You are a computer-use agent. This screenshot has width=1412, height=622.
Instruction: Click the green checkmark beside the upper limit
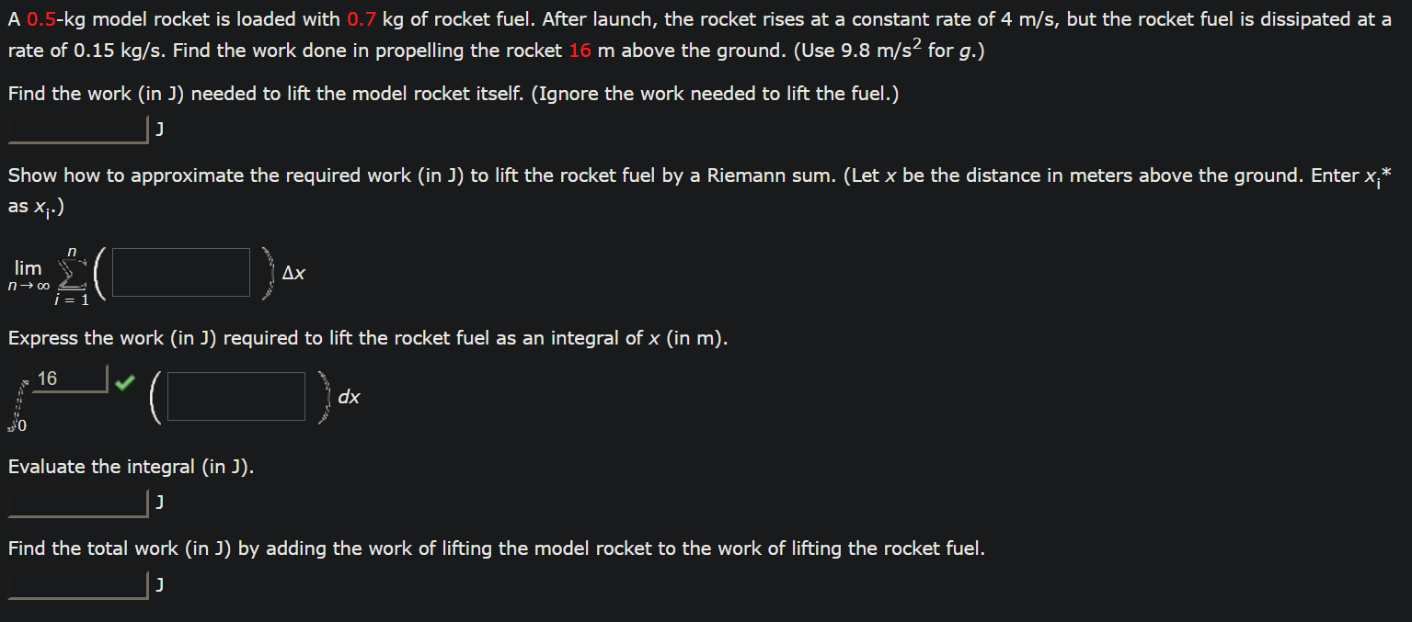coord(124,383)
